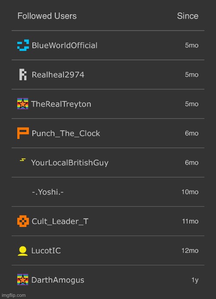Click Realheal2974's white R avatar icon
The image size is (216, 299).
(23, 75)
